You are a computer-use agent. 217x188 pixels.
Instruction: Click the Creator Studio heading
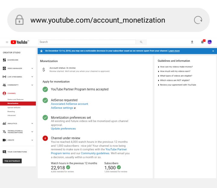(12, 52)
